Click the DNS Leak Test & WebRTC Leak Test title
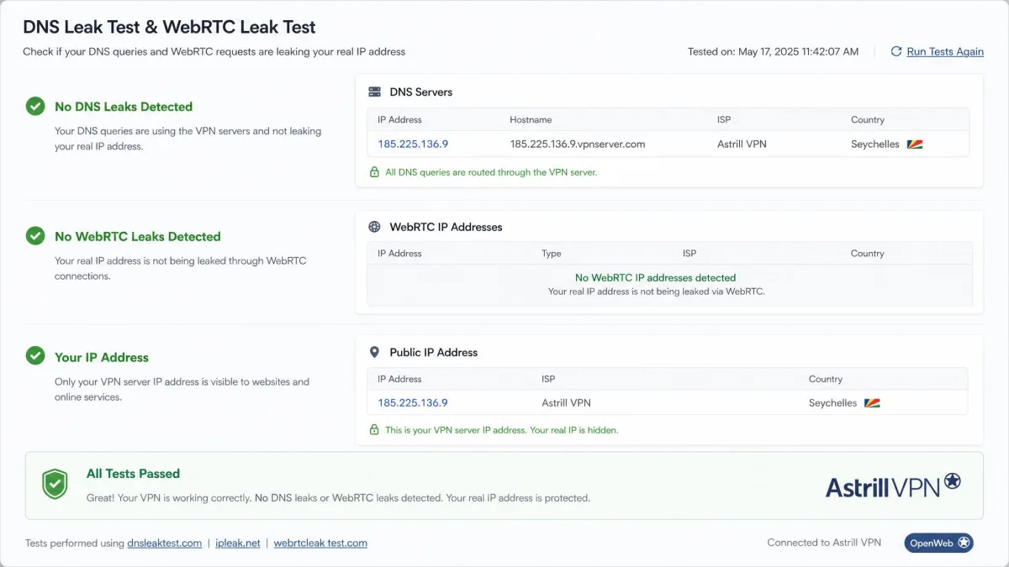Screen dimensions: 1009x567 click(x=170, y=28)
